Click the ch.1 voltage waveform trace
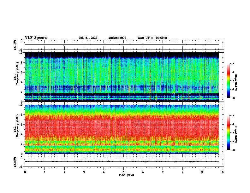The height and width of the screenshot is (193, 250). click(122, 45)
